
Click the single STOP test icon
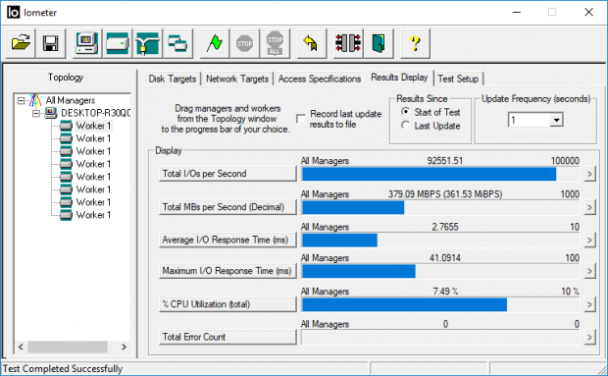245,43
